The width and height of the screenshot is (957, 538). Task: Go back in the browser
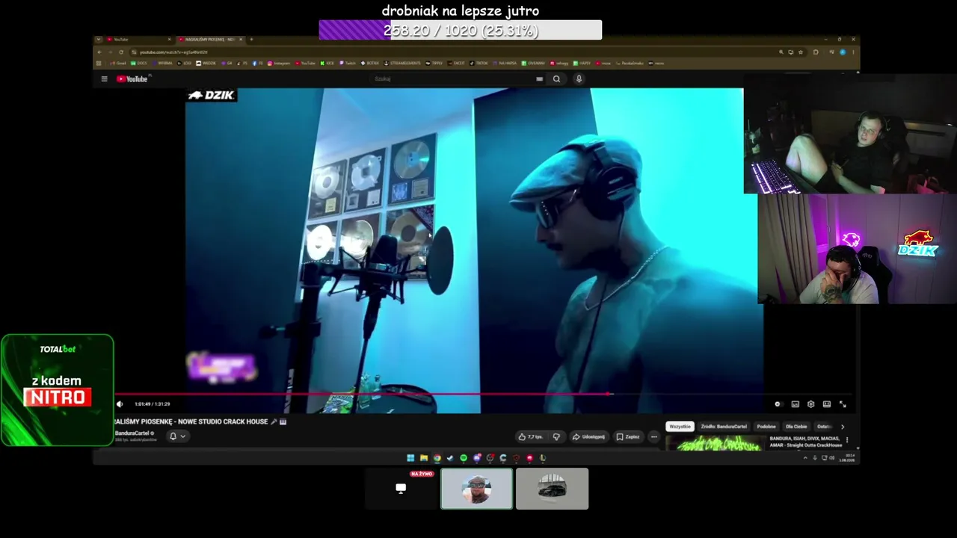tap(99, 52)
